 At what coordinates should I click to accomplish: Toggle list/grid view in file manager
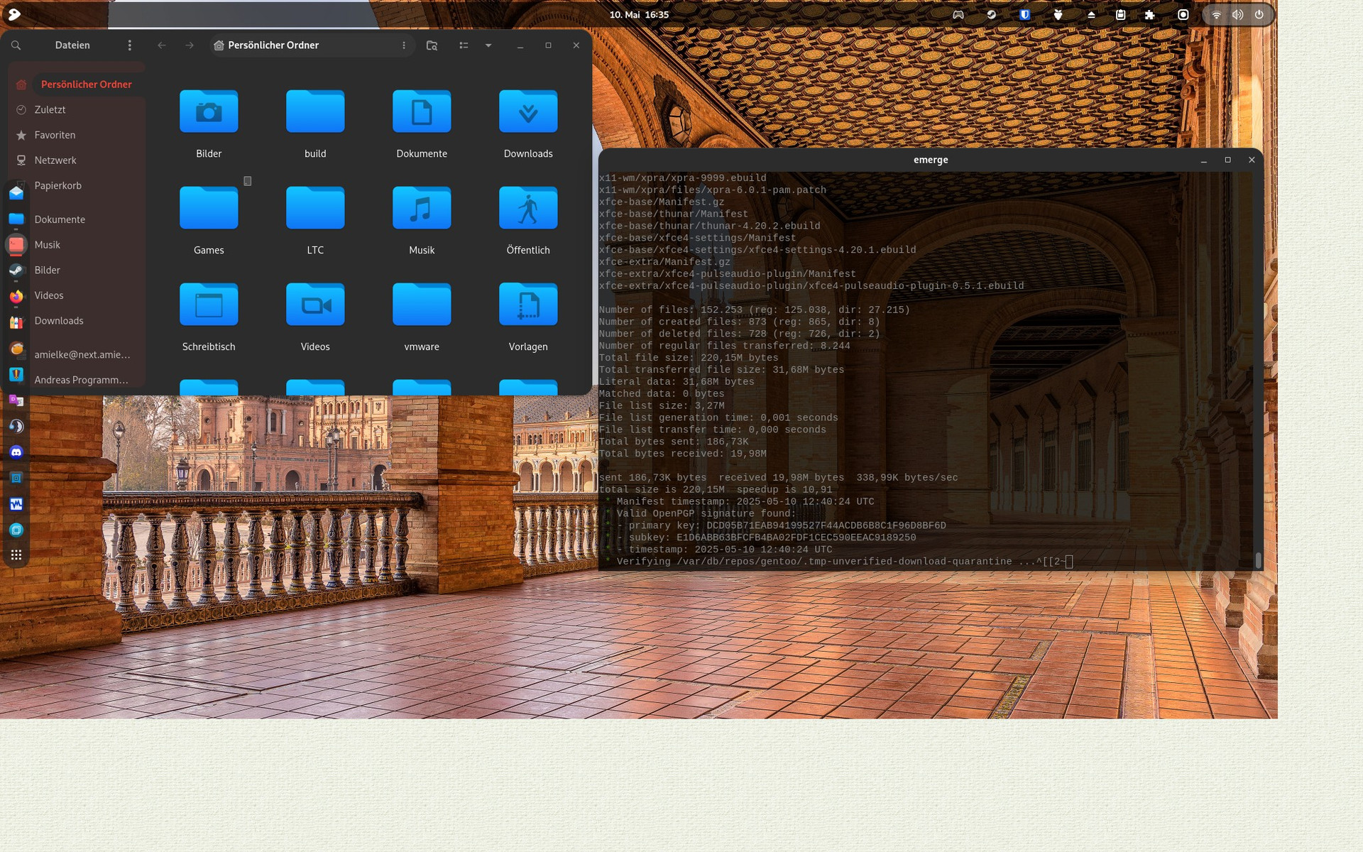click(x=464, y=45)
